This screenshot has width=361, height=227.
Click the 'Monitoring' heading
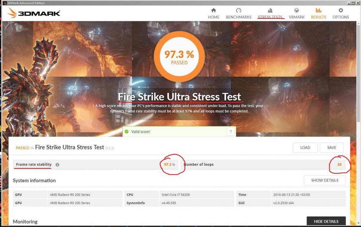coord(25,222)
